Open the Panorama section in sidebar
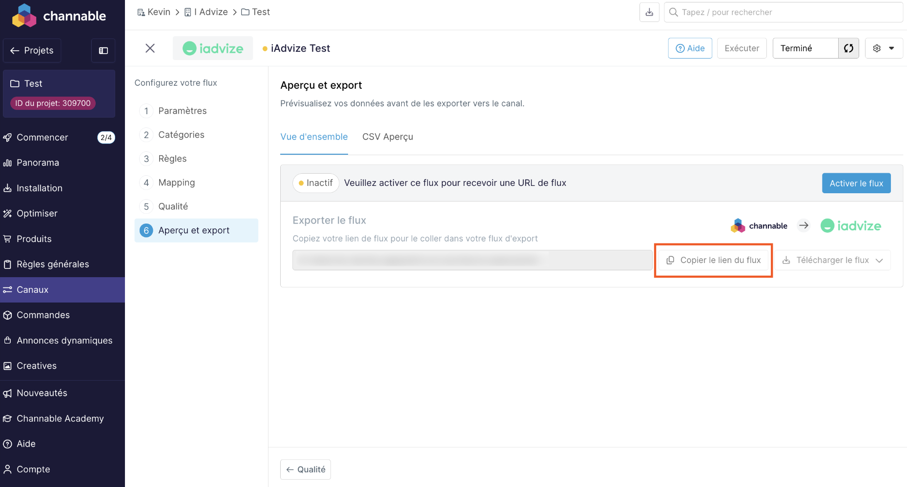The image size is (907, 487). pyautogui.click(x=38, y=162)
